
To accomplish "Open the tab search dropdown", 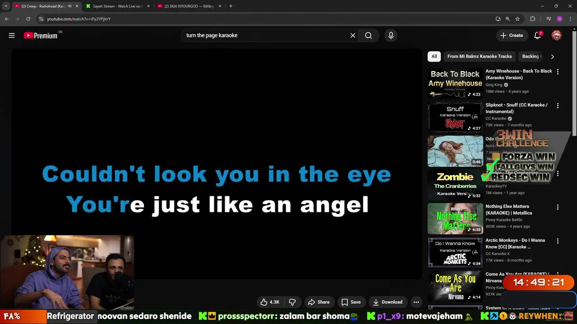I will [x=6, y=6].
